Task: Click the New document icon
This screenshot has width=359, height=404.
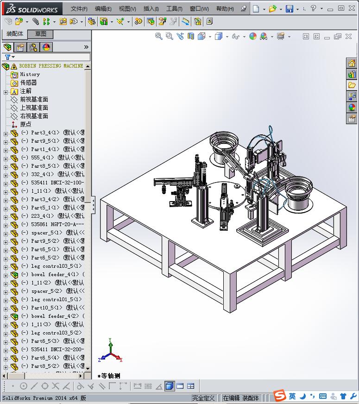Action: click(256, 9)
